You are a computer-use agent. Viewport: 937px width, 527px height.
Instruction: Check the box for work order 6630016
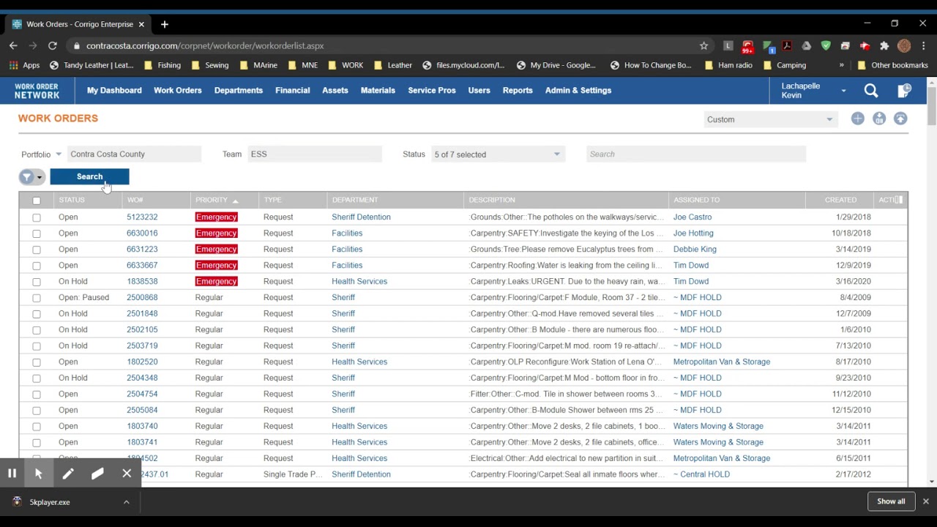[37, 233]
